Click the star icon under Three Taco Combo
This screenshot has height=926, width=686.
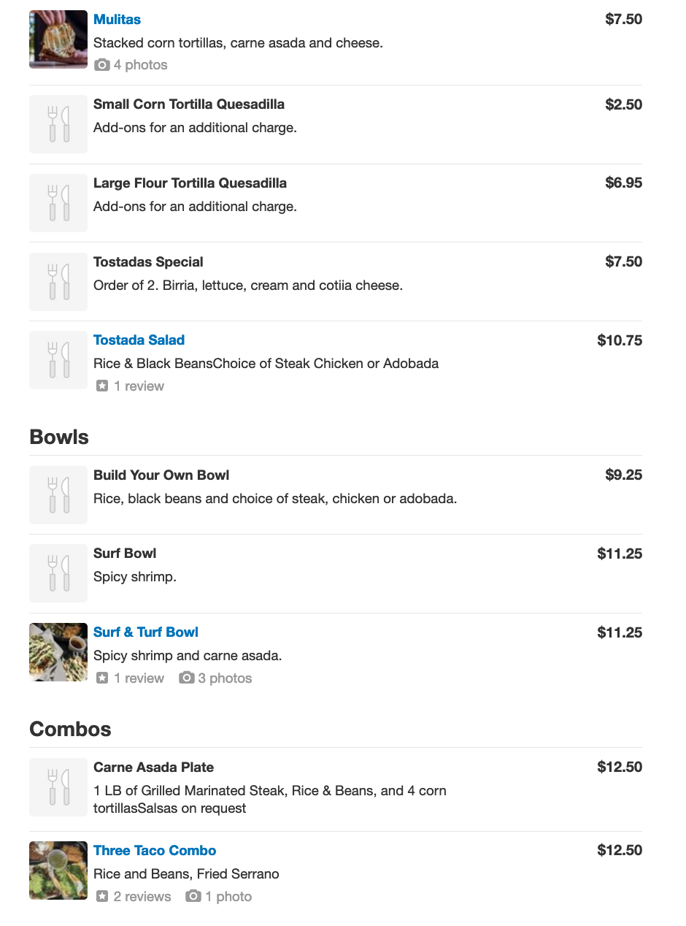click(102, 897)
